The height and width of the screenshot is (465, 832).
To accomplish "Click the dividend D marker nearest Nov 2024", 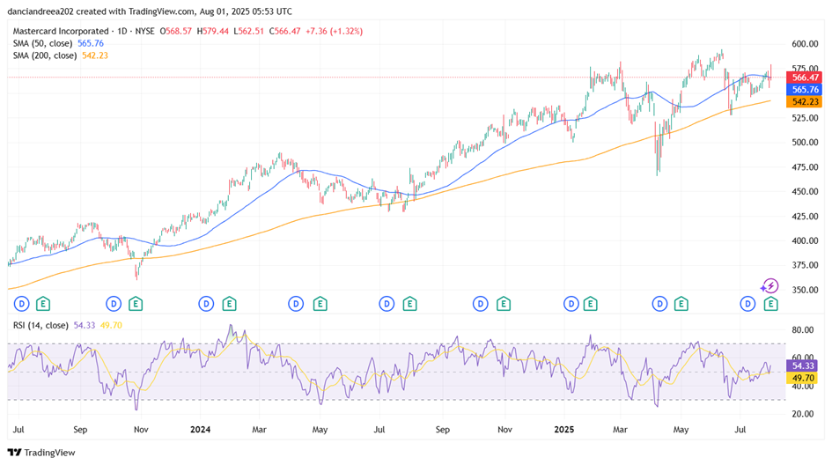I will (480, 304).
